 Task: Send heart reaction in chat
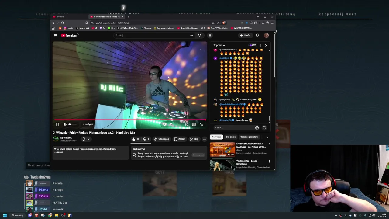click(264, 128)
